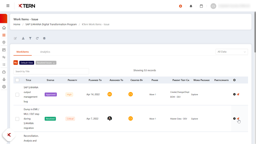Switch to the Analytics tab
The image size is (256, 144).
[45, 52]
